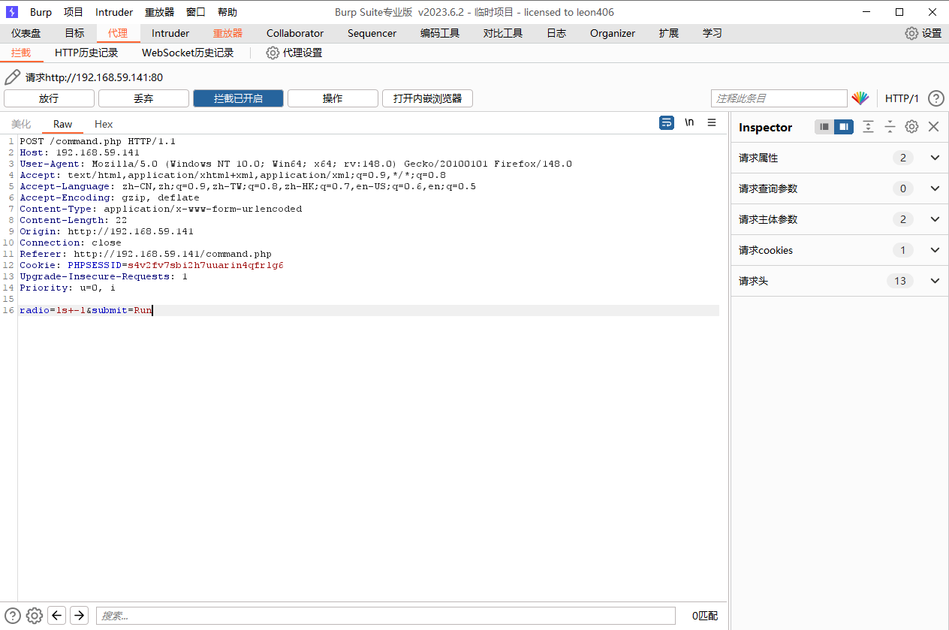
Task: Select the 拦截 sub-tab
Action: tap(21, 53)
